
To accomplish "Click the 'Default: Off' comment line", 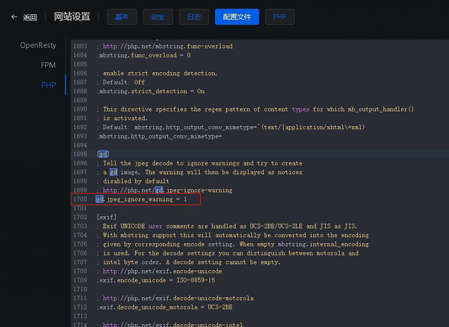I will [x=121, y=83].
